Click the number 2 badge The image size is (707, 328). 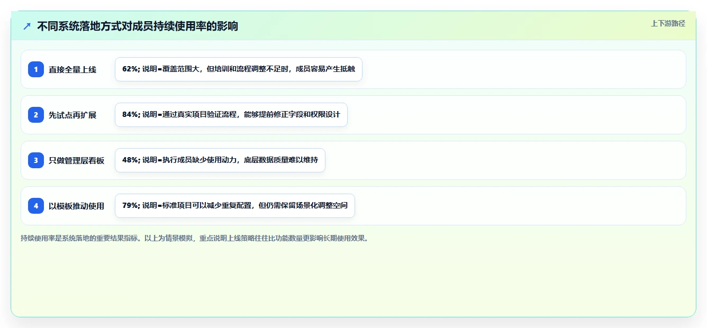tap(36, 115)
